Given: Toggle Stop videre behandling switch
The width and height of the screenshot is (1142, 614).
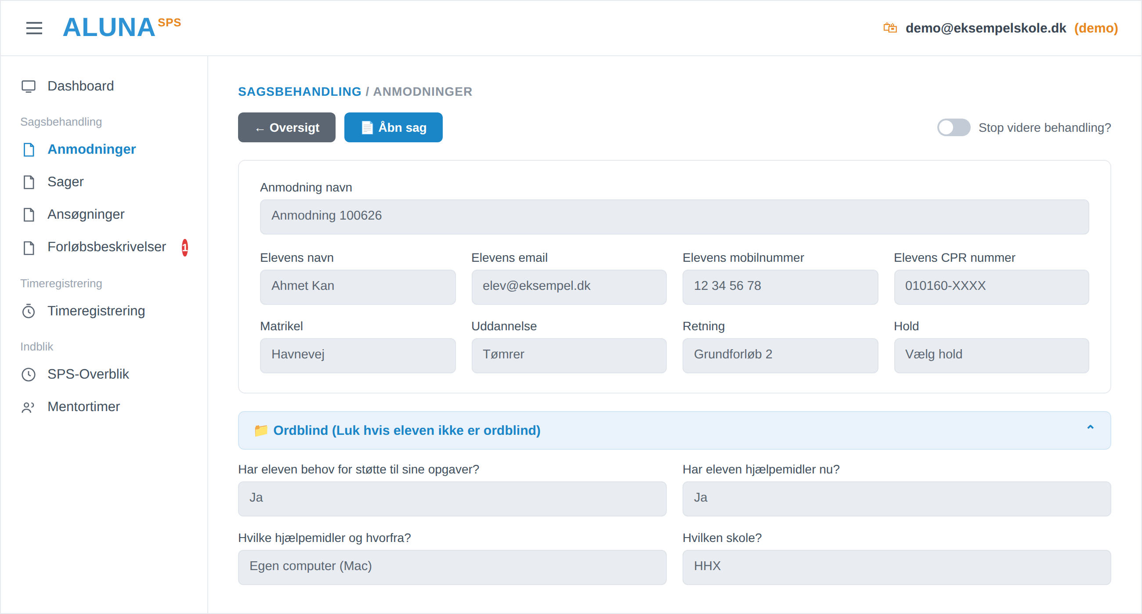Looking at the screenshot, I should 953,128.
